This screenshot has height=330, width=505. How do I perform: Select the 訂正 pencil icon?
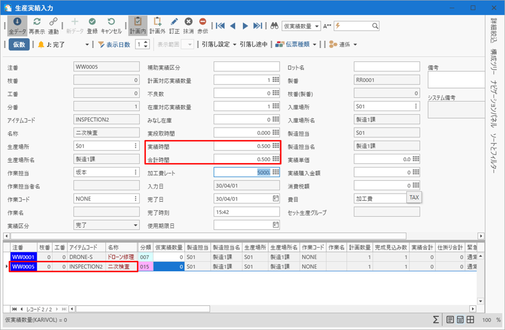coord(174,22)
